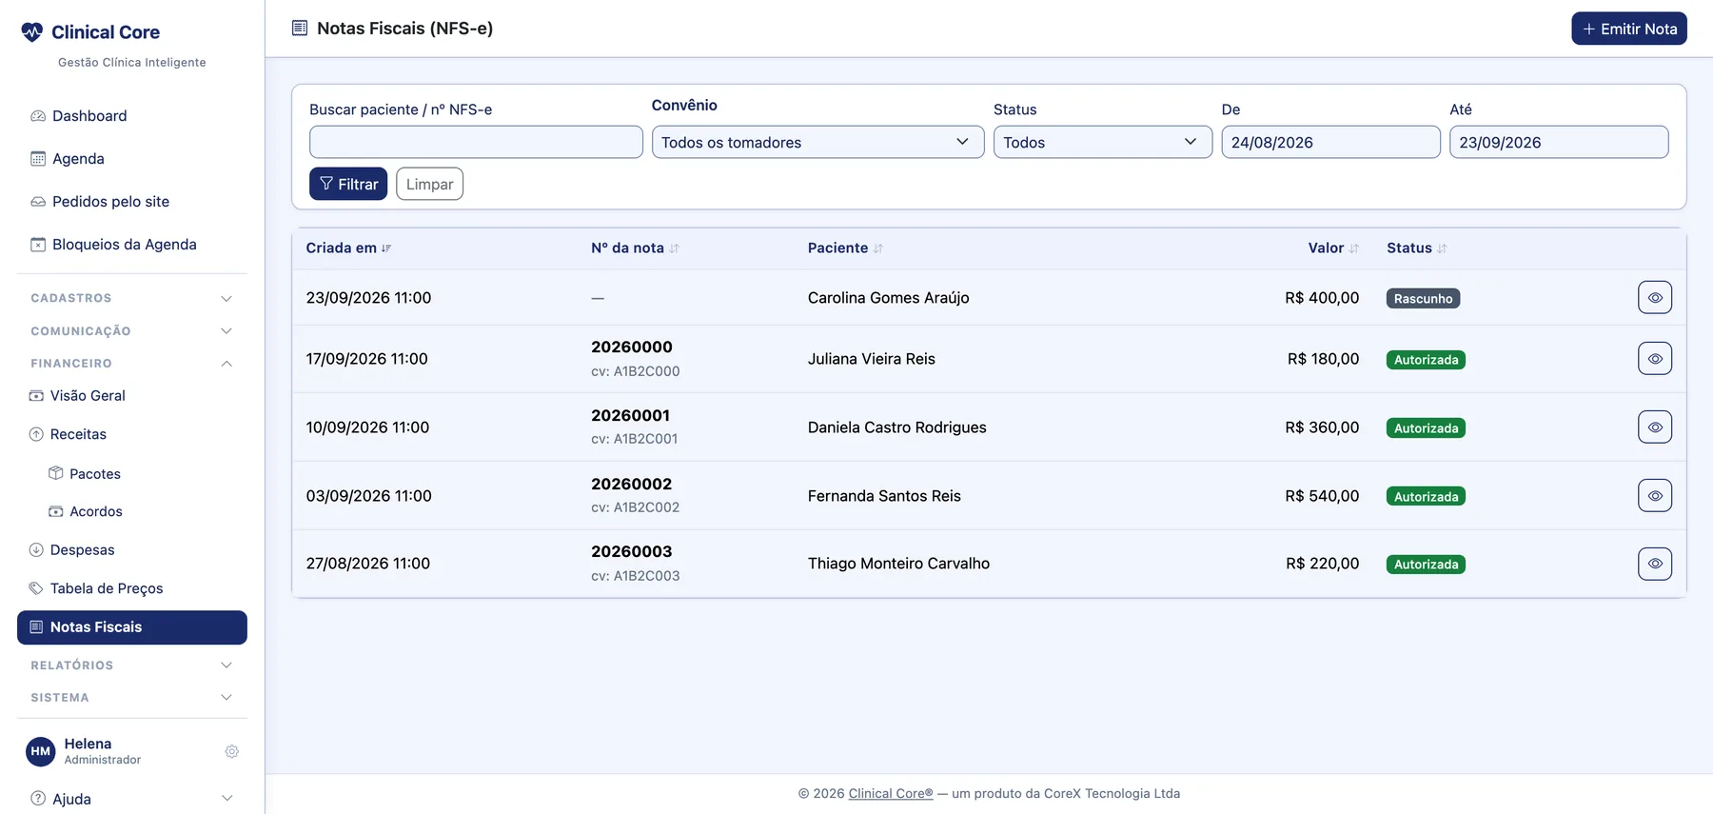The image size is (1713, 814).
Task: Open Despesas in the sidebar
Action: (132, 550)
